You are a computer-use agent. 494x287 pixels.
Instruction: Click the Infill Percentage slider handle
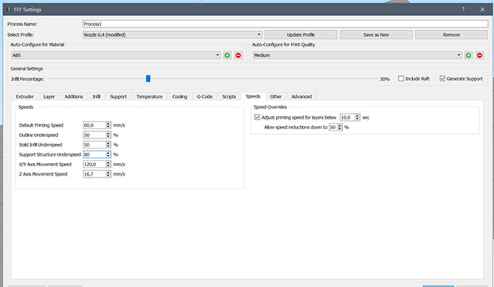pos(148,78)
